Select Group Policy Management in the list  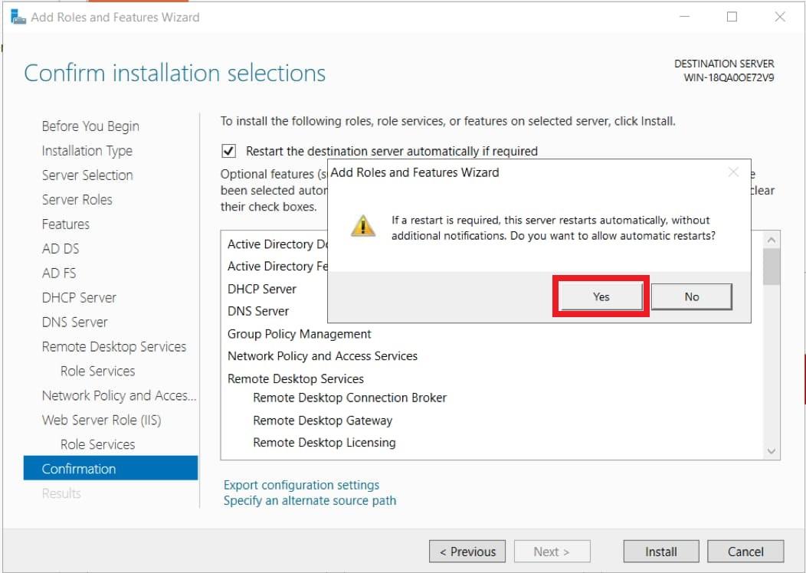pos(299,334)
